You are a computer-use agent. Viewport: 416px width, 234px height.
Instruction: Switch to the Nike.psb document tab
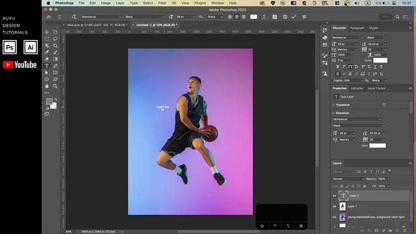pyautogui.click(x=97, y=25)
